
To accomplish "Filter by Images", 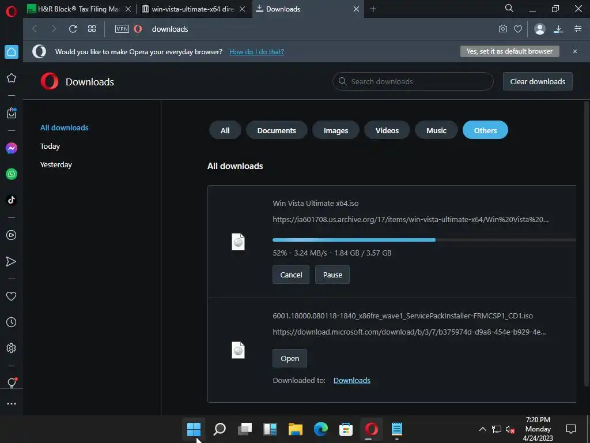I will tap(336, 130).
